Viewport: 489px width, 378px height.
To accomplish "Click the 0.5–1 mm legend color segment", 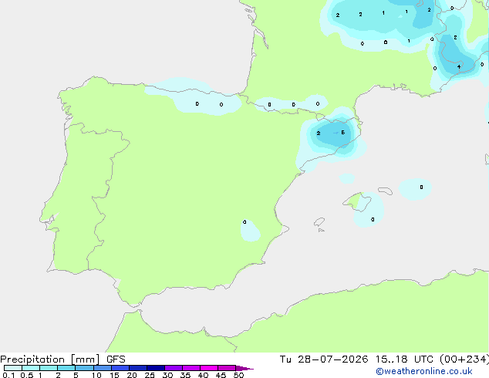I will point(31,368).
